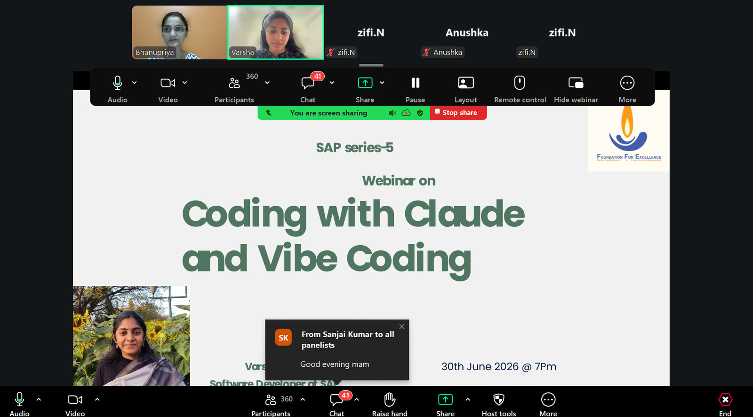Stop the screen share
The width and height of the screenshot is (753, 417).
(x=458, y=113)
